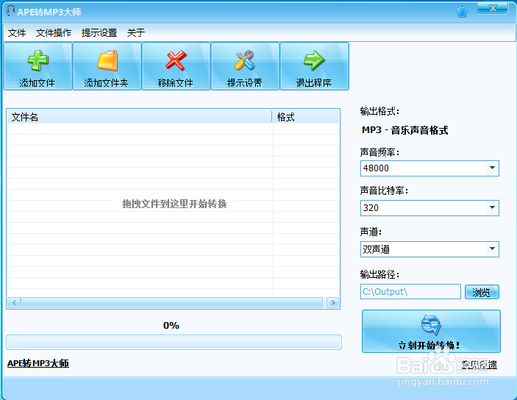Open the 文件操作 menu

(54, 32)
